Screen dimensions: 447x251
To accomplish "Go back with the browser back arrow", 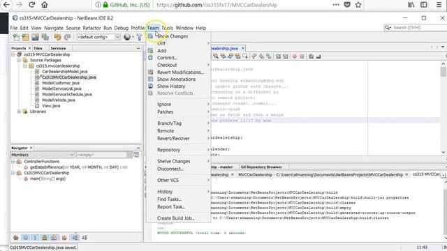I will point(6,5).
